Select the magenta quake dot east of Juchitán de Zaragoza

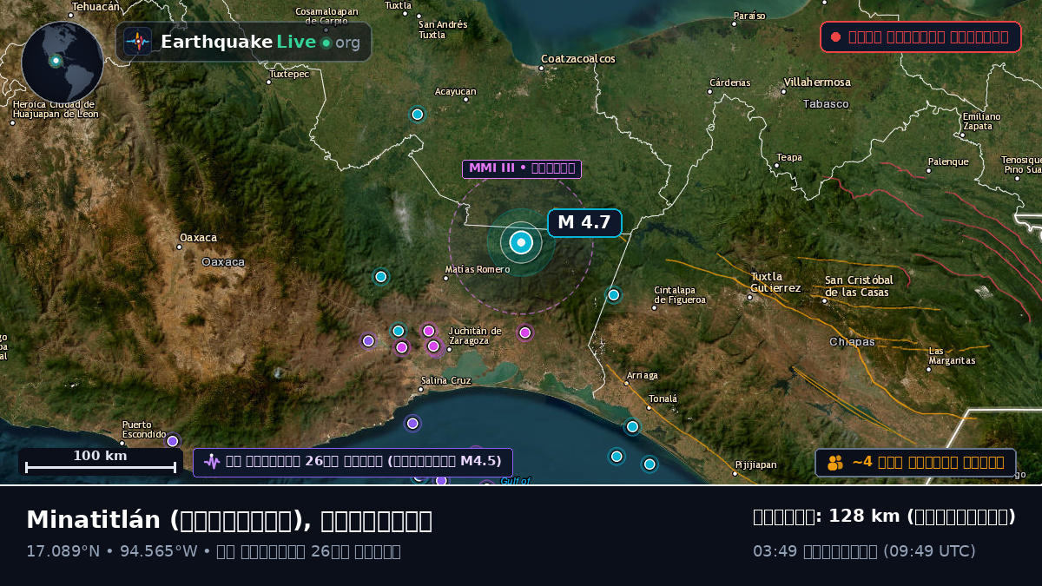click(x=525, y=333)
